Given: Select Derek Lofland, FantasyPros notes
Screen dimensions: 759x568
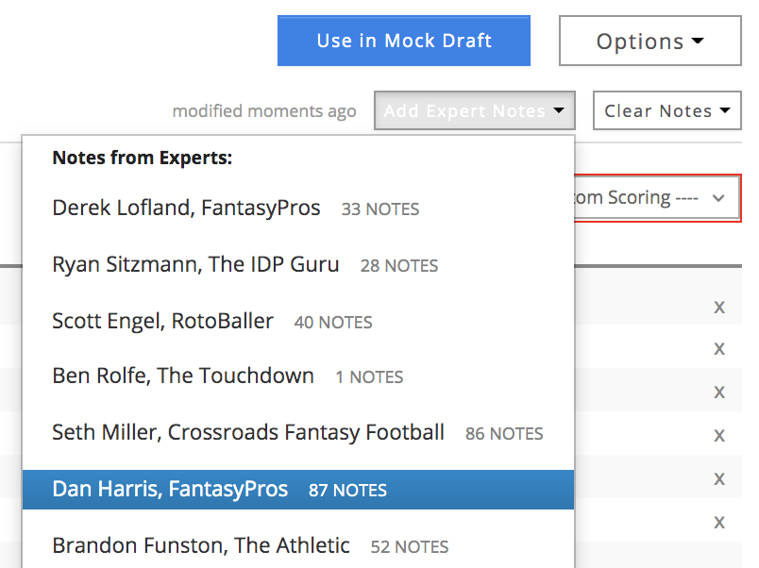Looking at the screenshot, I should click(x=298, y=208).
